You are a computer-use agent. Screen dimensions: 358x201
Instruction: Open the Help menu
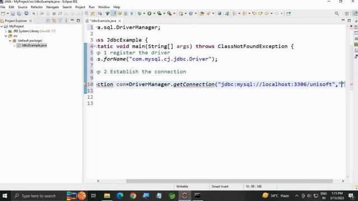117,7
